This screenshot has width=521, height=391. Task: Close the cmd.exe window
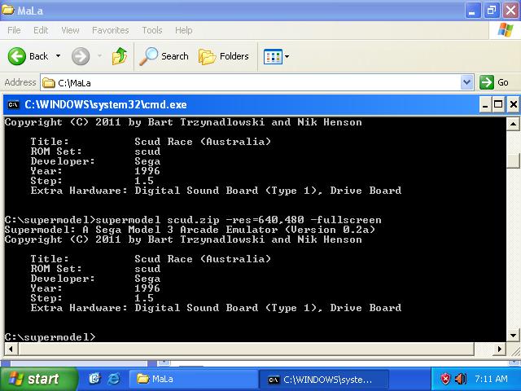click(513, 105)
